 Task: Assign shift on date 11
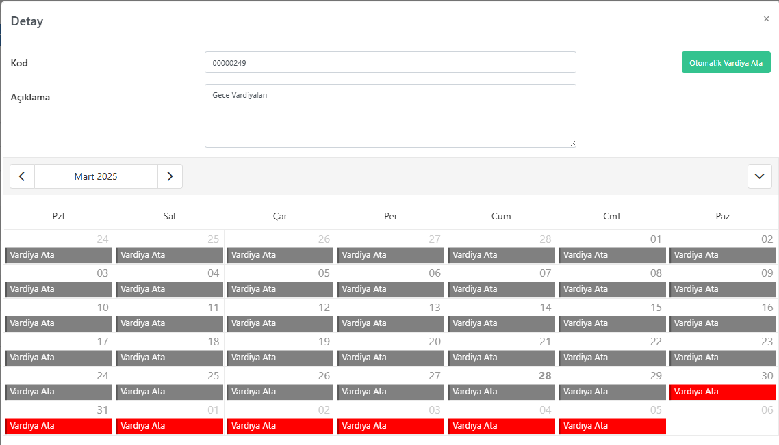[x=169, y=323]
